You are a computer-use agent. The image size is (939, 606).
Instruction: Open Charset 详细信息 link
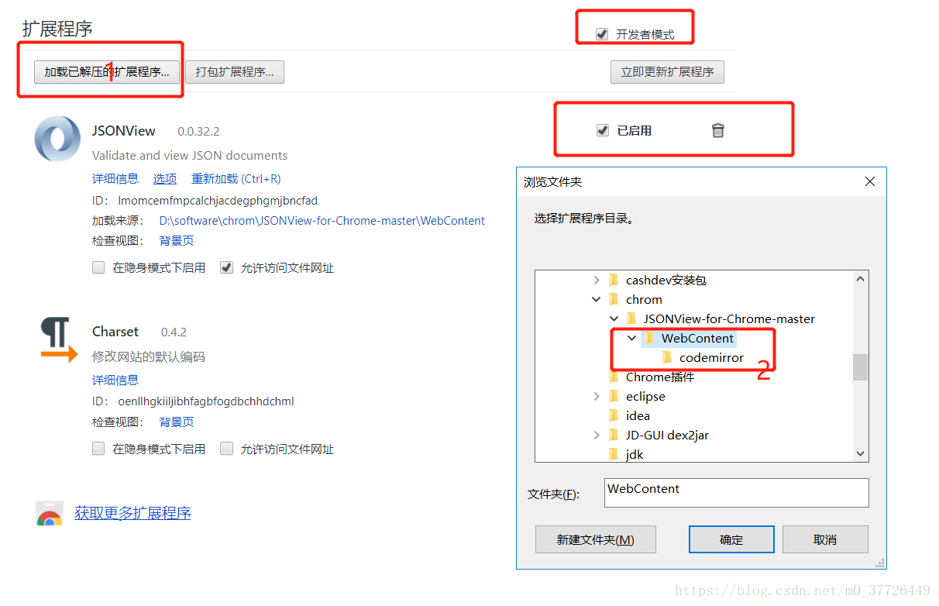point(115,380)
